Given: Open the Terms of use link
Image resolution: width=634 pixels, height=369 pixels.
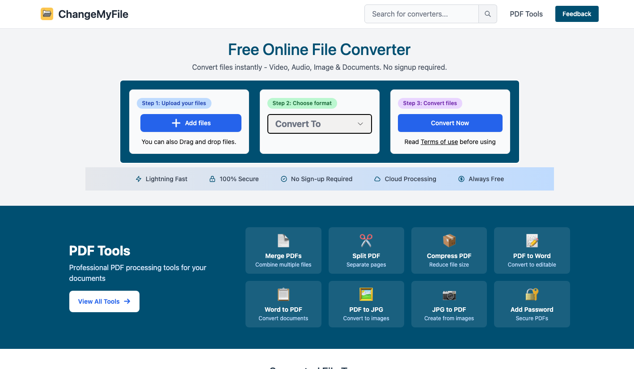Looking at the screenshot, I should pyautogui.click(x=439, y=142).
